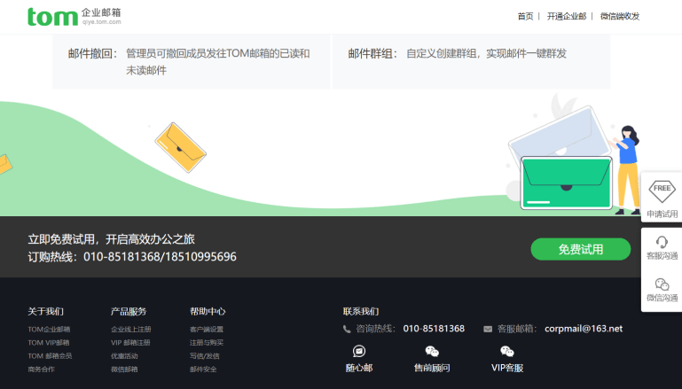
Task: Click the corpmail@163.net email address
Action: tap(584, 329)
